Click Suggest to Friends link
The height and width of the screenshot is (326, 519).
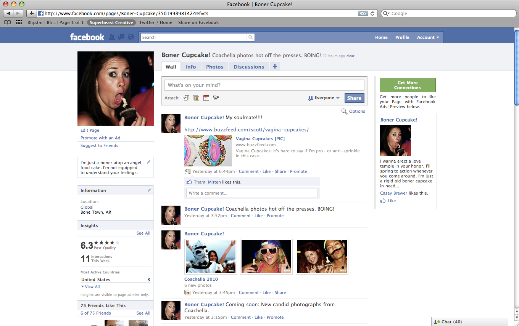[99, 145]
